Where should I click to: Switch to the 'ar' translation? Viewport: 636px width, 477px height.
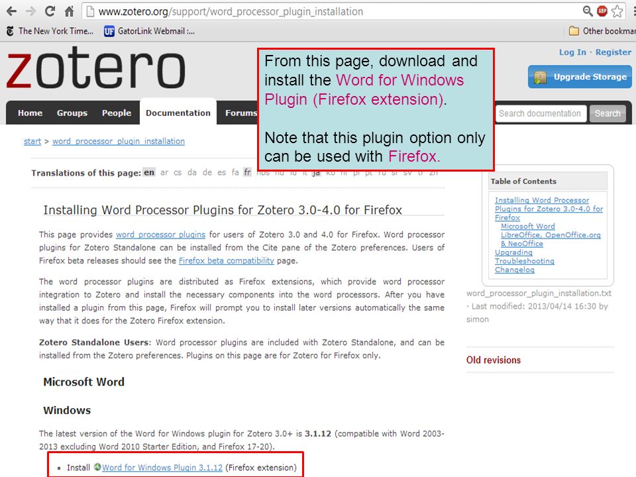coord(164,173)
